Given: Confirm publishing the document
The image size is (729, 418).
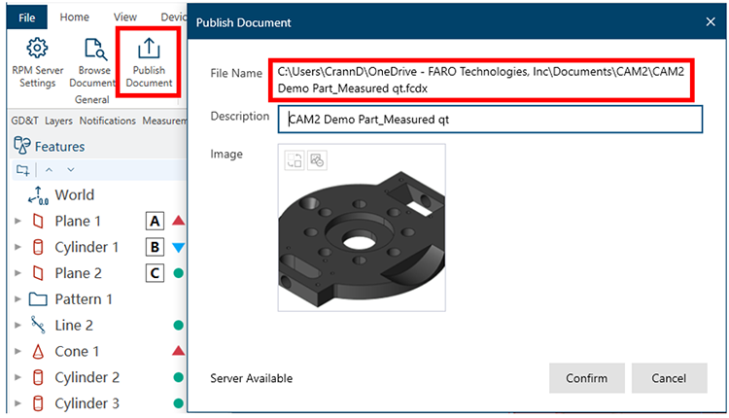Looking at the screenshot, I should point(586,378).
